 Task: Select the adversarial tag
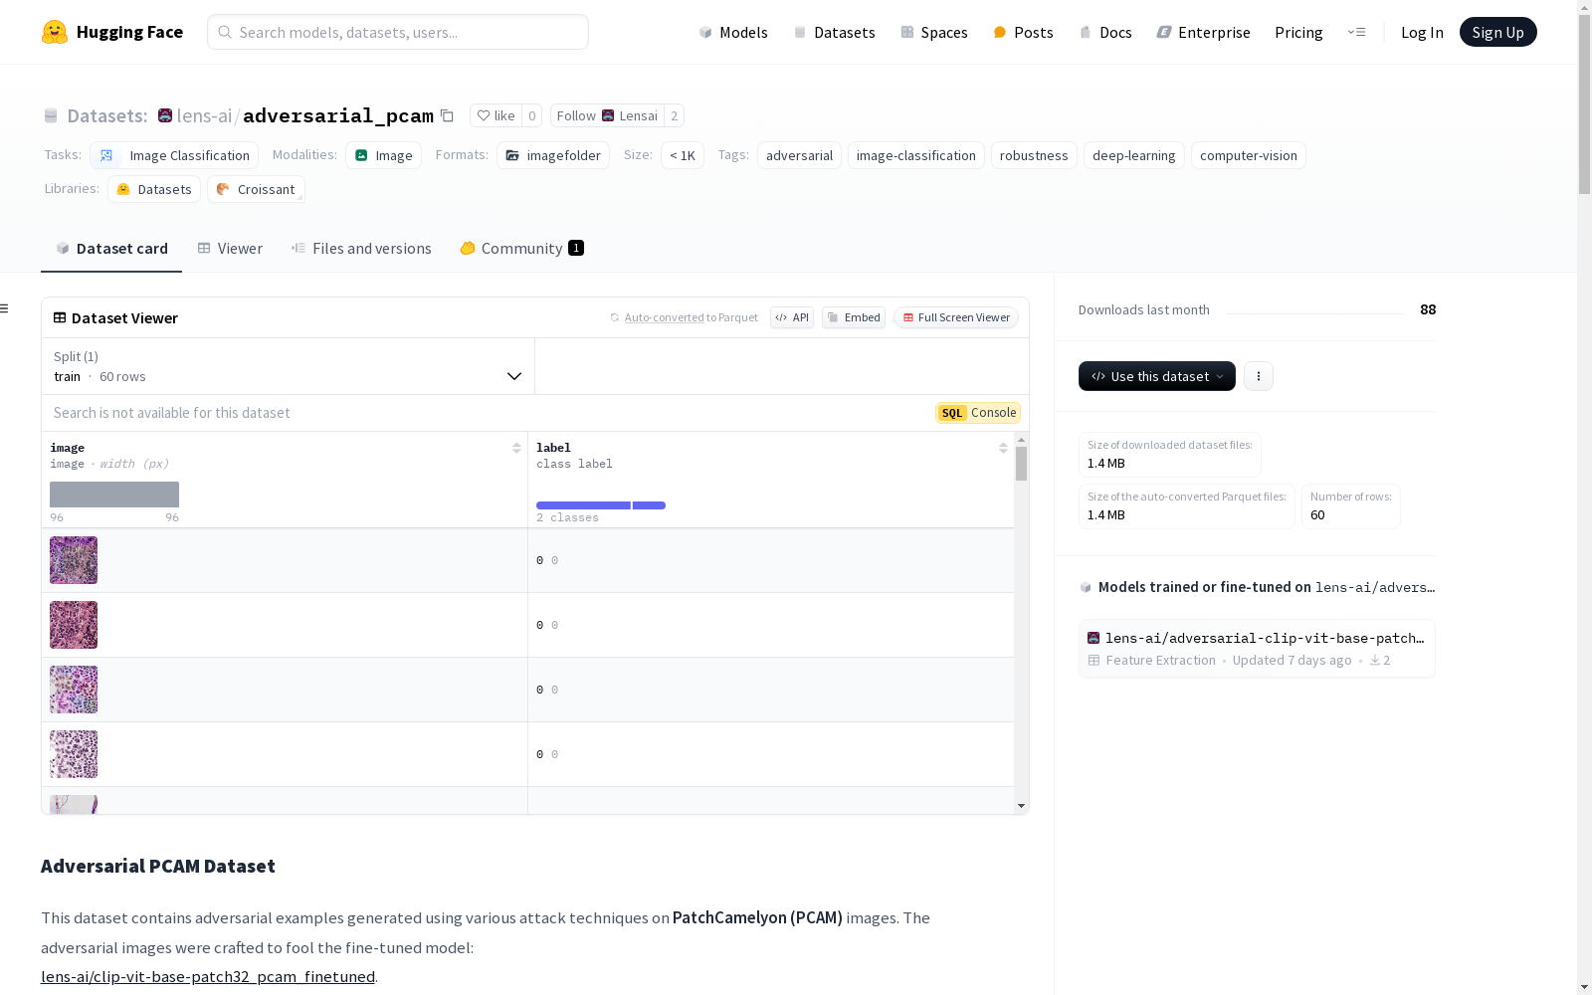tap(799, 155)
